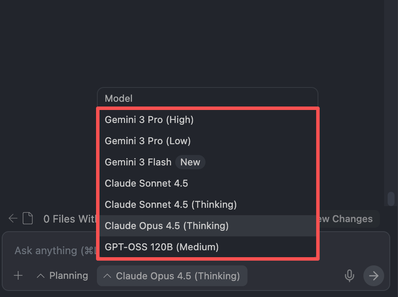Select highlighted Claude Opus 4.5 (Thinking) list item
Screen dimensions: 398x297
pyautogui.click(x=167, y=226)
